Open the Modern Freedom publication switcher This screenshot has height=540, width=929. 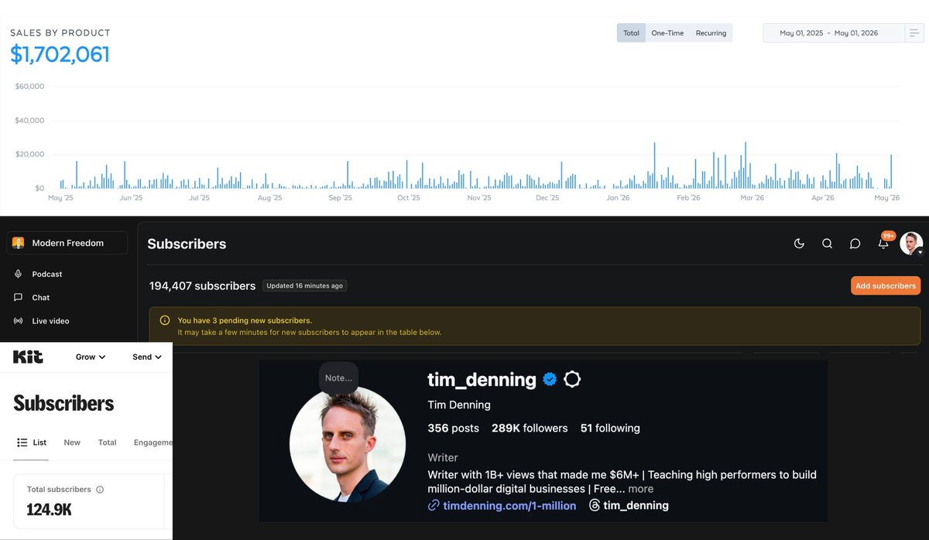[x=67, y=243]
